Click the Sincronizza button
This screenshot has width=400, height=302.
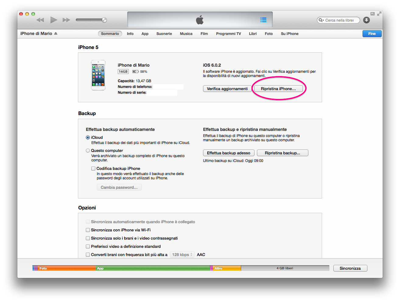coord(350,268)
